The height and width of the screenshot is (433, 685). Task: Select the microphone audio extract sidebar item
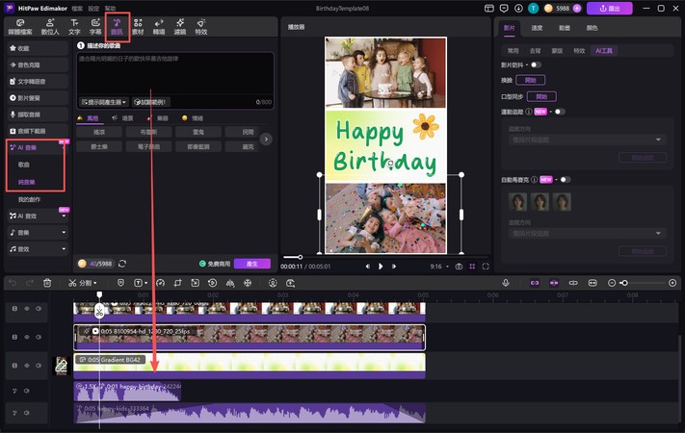38,115
